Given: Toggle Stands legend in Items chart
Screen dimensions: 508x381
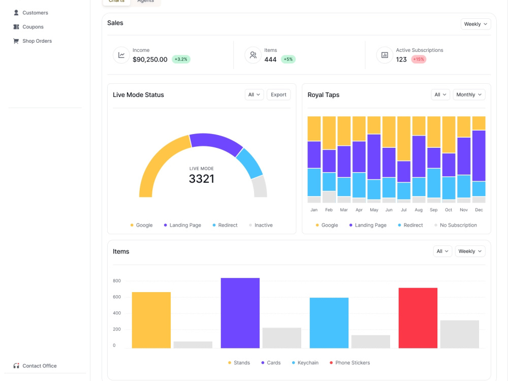Looking at the screenshot, I should coord(239,363).
